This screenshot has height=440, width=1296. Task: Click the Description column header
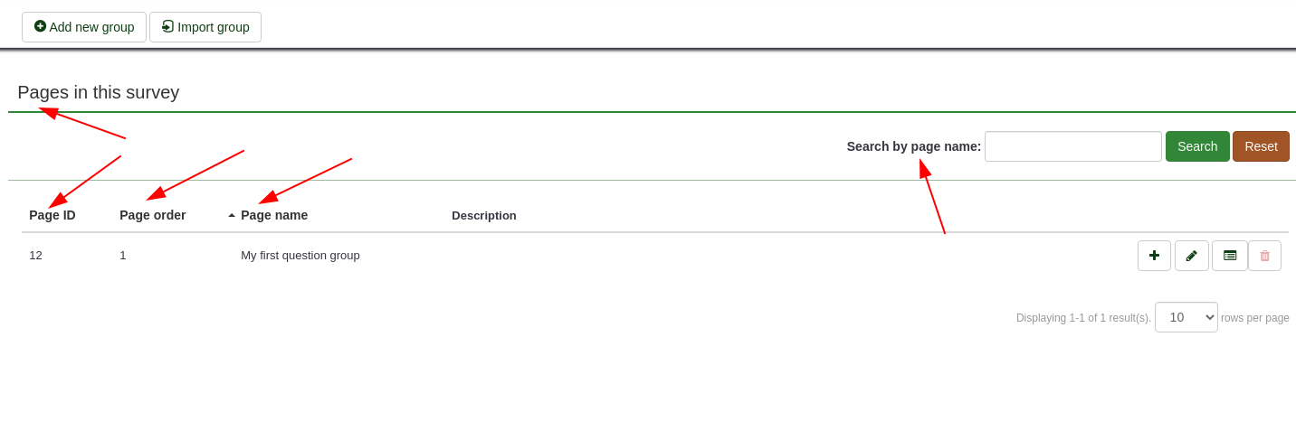coord(484,216)
